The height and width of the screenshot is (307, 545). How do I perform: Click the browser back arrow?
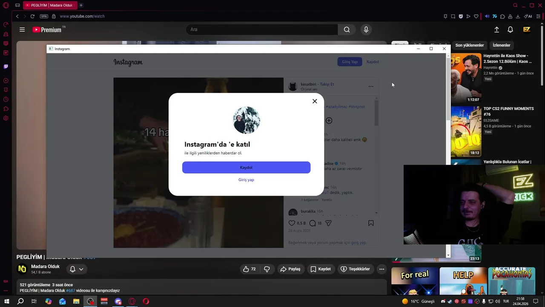click(17, 16)
